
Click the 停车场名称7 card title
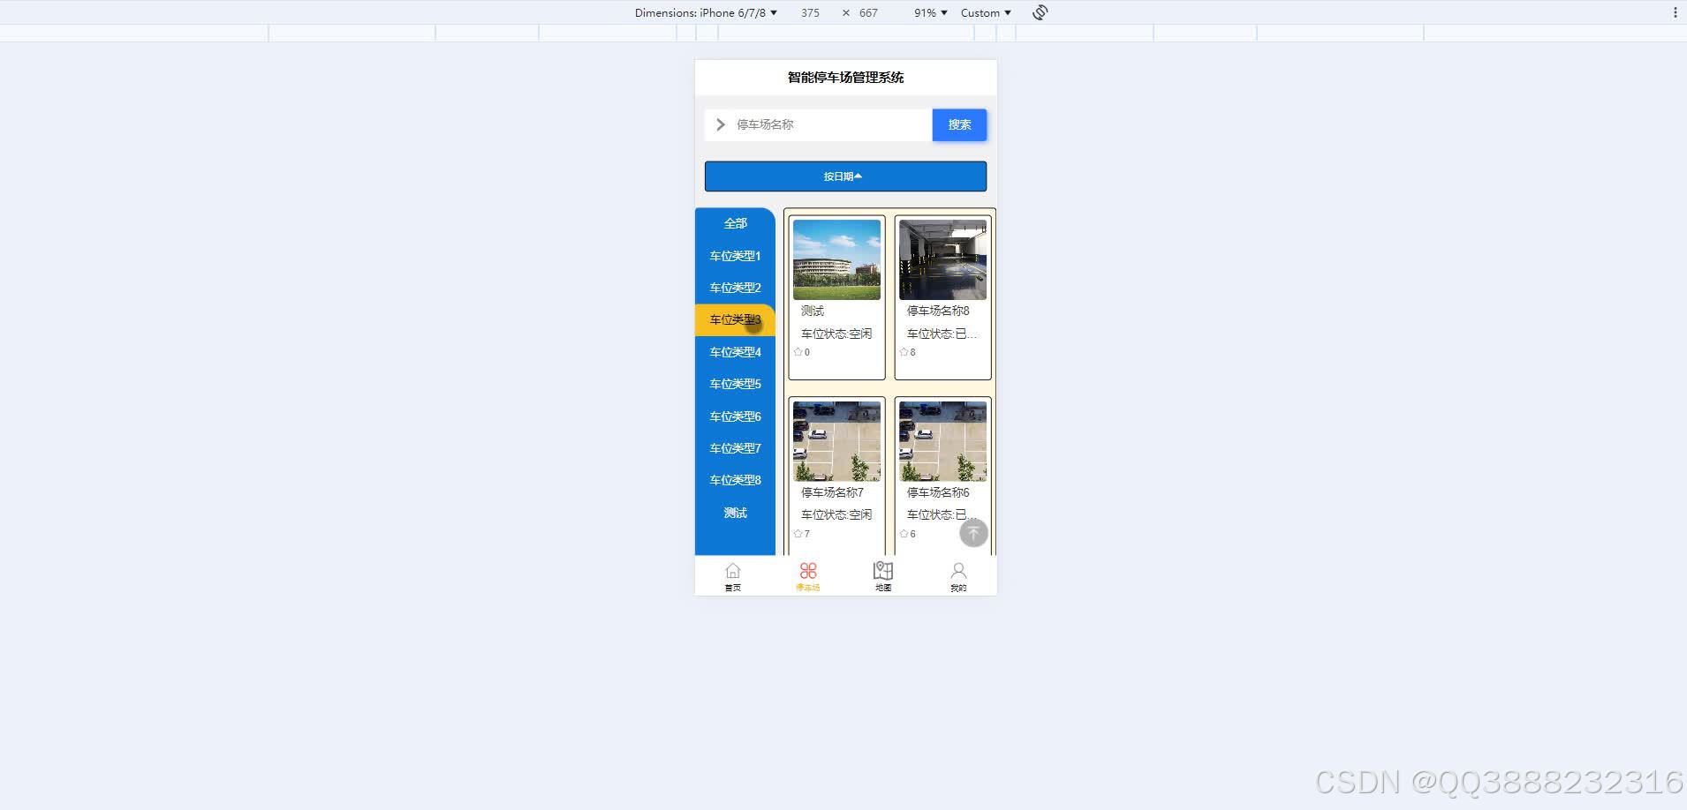click(x=832, y=492)
